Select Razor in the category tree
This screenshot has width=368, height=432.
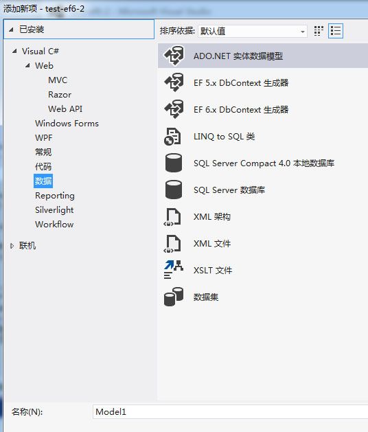coord(60,95)
